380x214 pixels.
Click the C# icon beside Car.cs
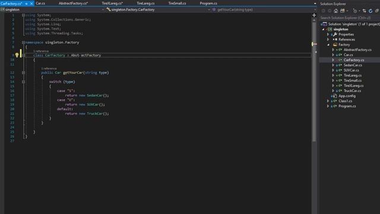(340, 55)
